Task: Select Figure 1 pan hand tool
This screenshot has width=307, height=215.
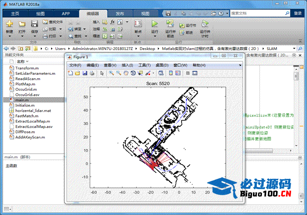Action: coord(126,73)
